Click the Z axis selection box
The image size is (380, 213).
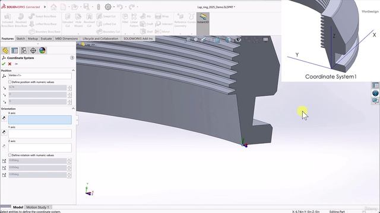point(40,148)
